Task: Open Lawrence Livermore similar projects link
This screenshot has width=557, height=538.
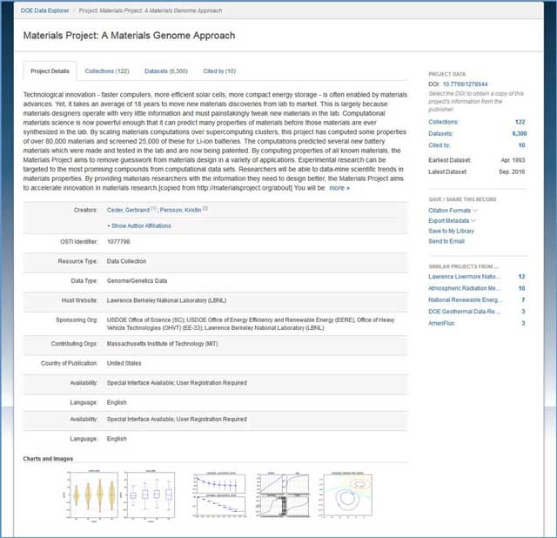Action: tap(464, 277)
